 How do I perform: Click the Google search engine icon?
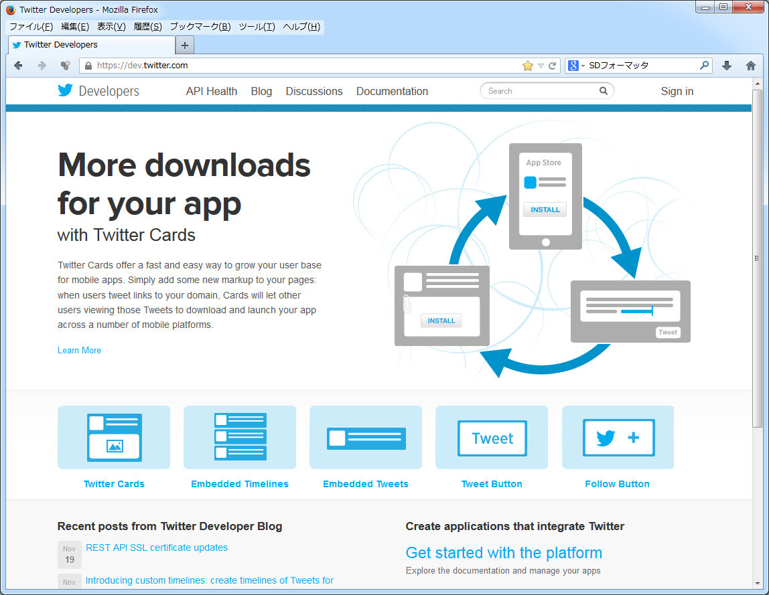point(573,65)
